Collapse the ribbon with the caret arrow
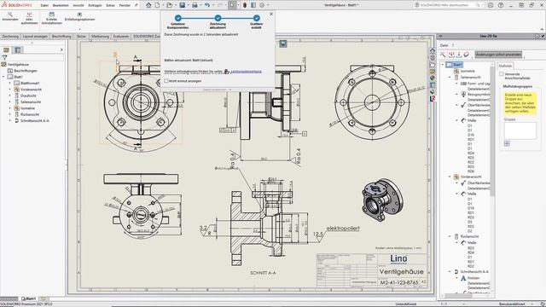 [x=542, y=29]
